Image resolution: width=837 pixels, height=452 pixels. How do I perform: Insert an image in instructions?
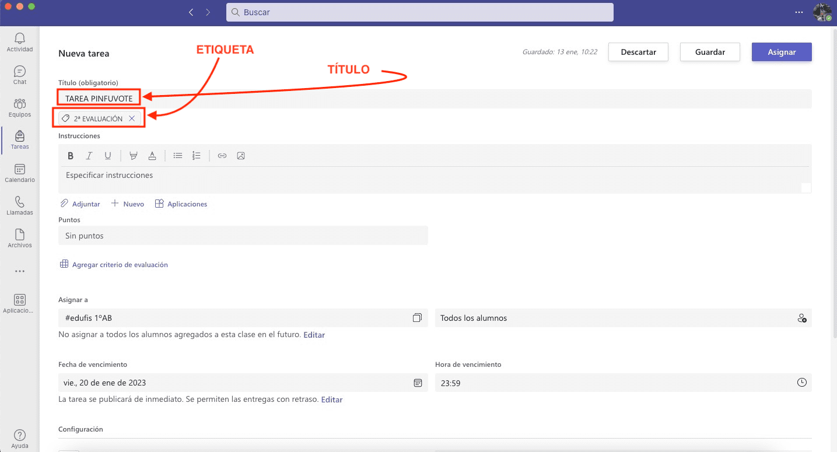[241, 156]
